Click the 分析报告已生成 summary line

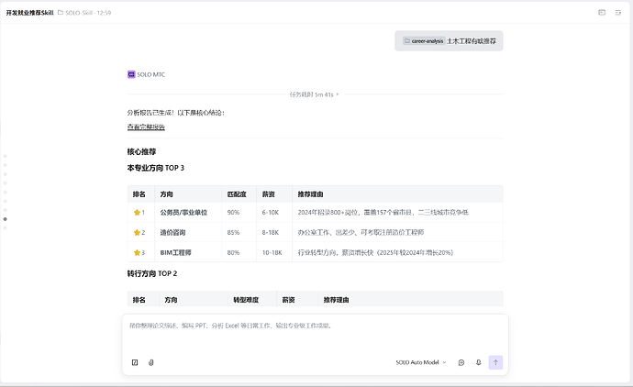pos(176,113)
